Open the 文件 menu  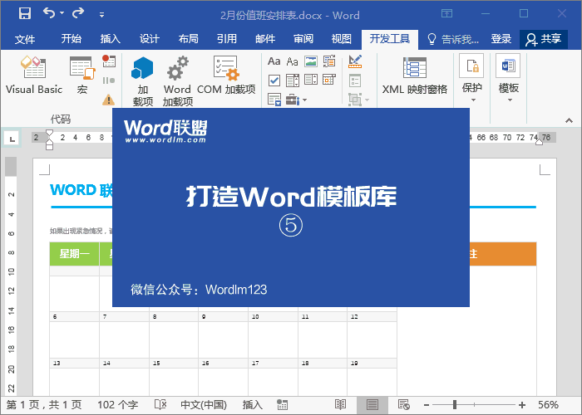click(25, 38)
